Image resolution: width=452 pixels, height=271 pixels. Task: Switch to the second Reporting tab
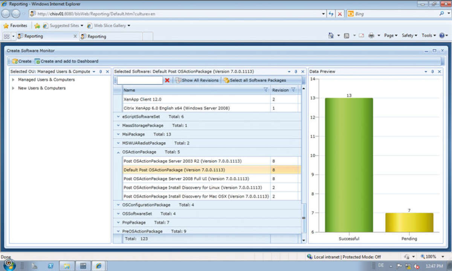pos(111,37)
